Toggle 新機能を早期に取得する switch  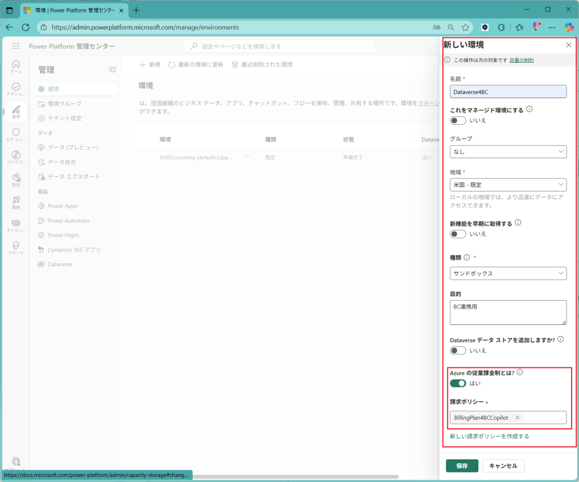coord(458,234)
